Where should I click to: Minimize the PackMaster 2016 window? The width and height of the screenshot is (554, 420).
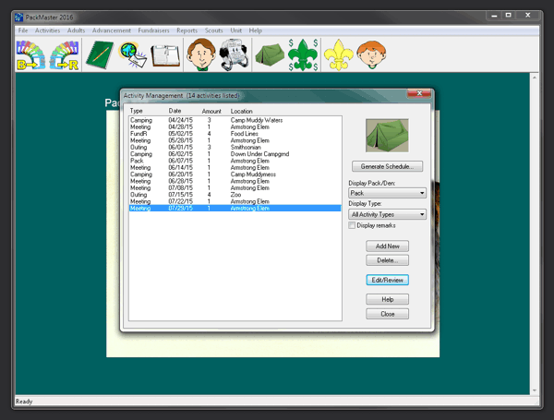pyautogui.click(x=494, y=16)
